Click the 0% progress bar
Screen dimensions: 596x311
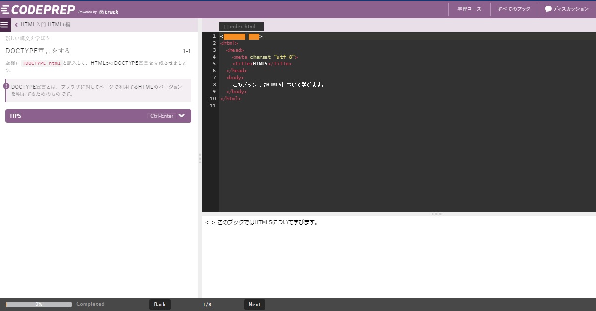38,304
